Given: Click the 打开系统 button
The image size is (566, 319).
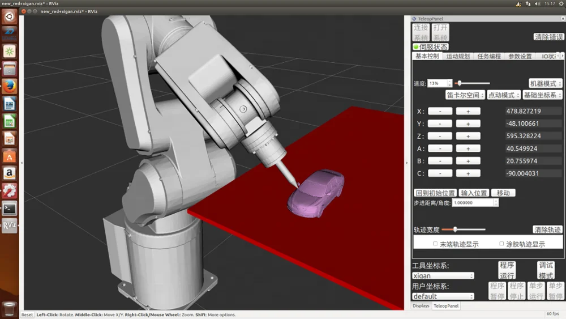Looking at the screenshot, I should coord(440,32).
